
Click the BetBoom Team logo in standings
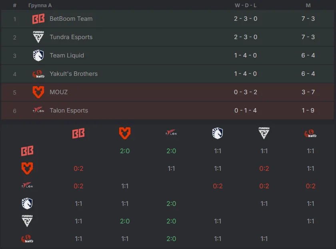click(x=38, y=19)
